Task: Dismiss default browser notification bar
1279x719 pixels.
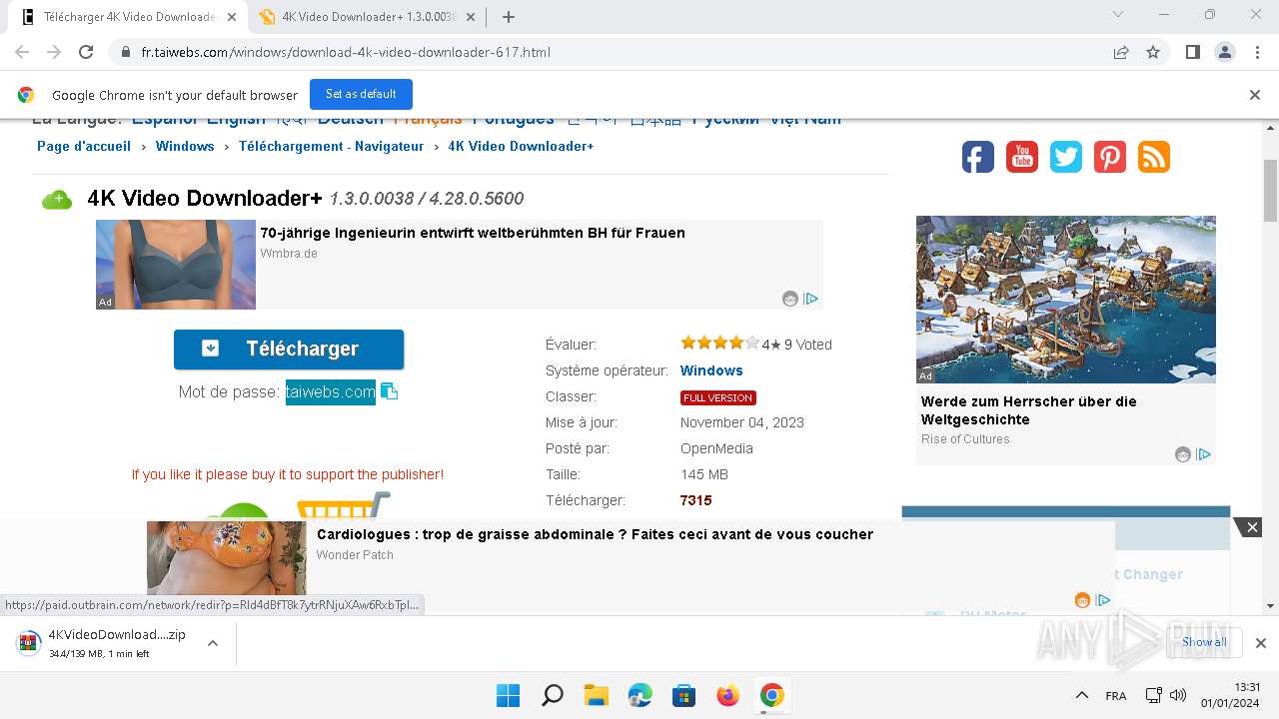Action: tap(1254, 95)
